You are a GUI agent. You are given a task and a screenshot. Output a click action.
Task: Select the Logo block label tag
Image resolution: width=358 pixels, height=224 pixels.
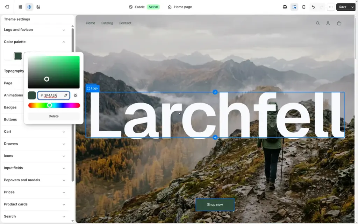(92, 88)
